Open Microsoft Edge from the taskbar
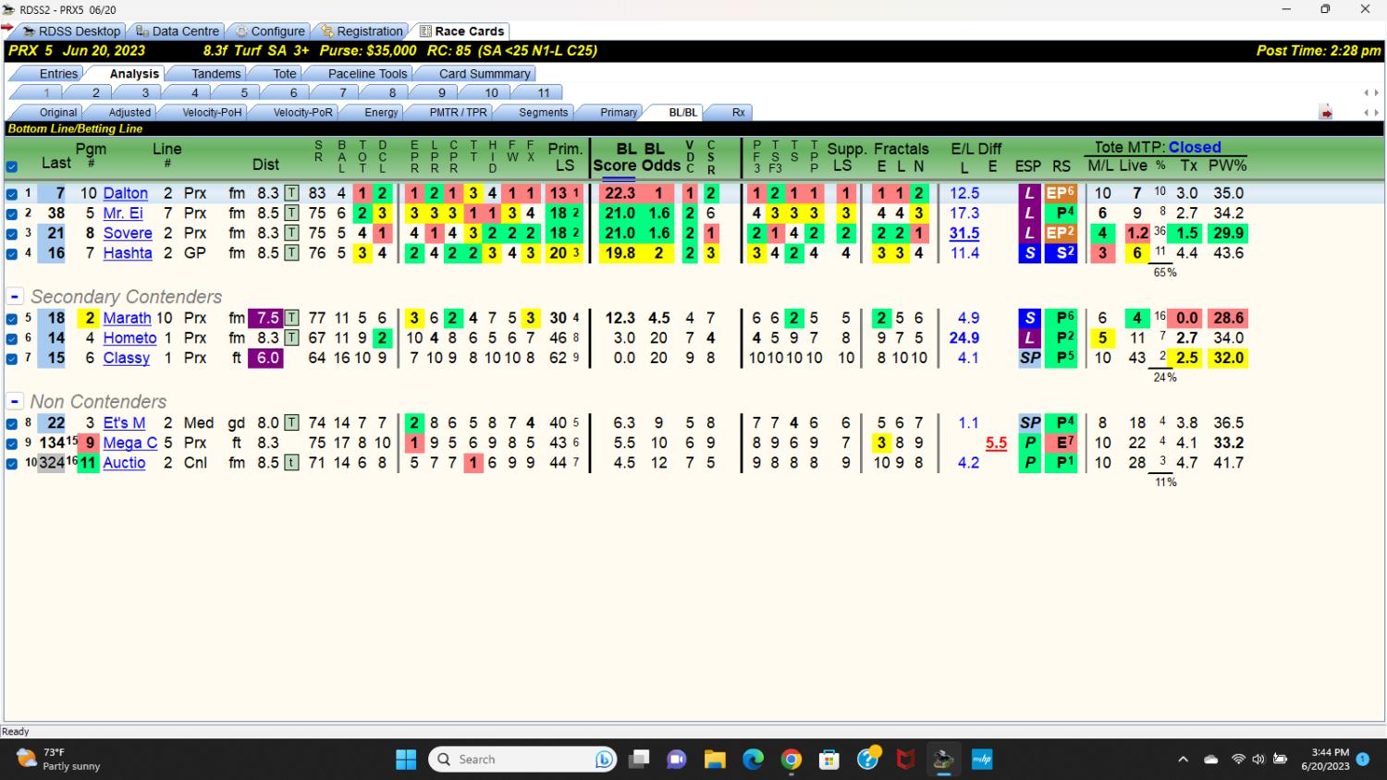 click(x=753, y=760)
